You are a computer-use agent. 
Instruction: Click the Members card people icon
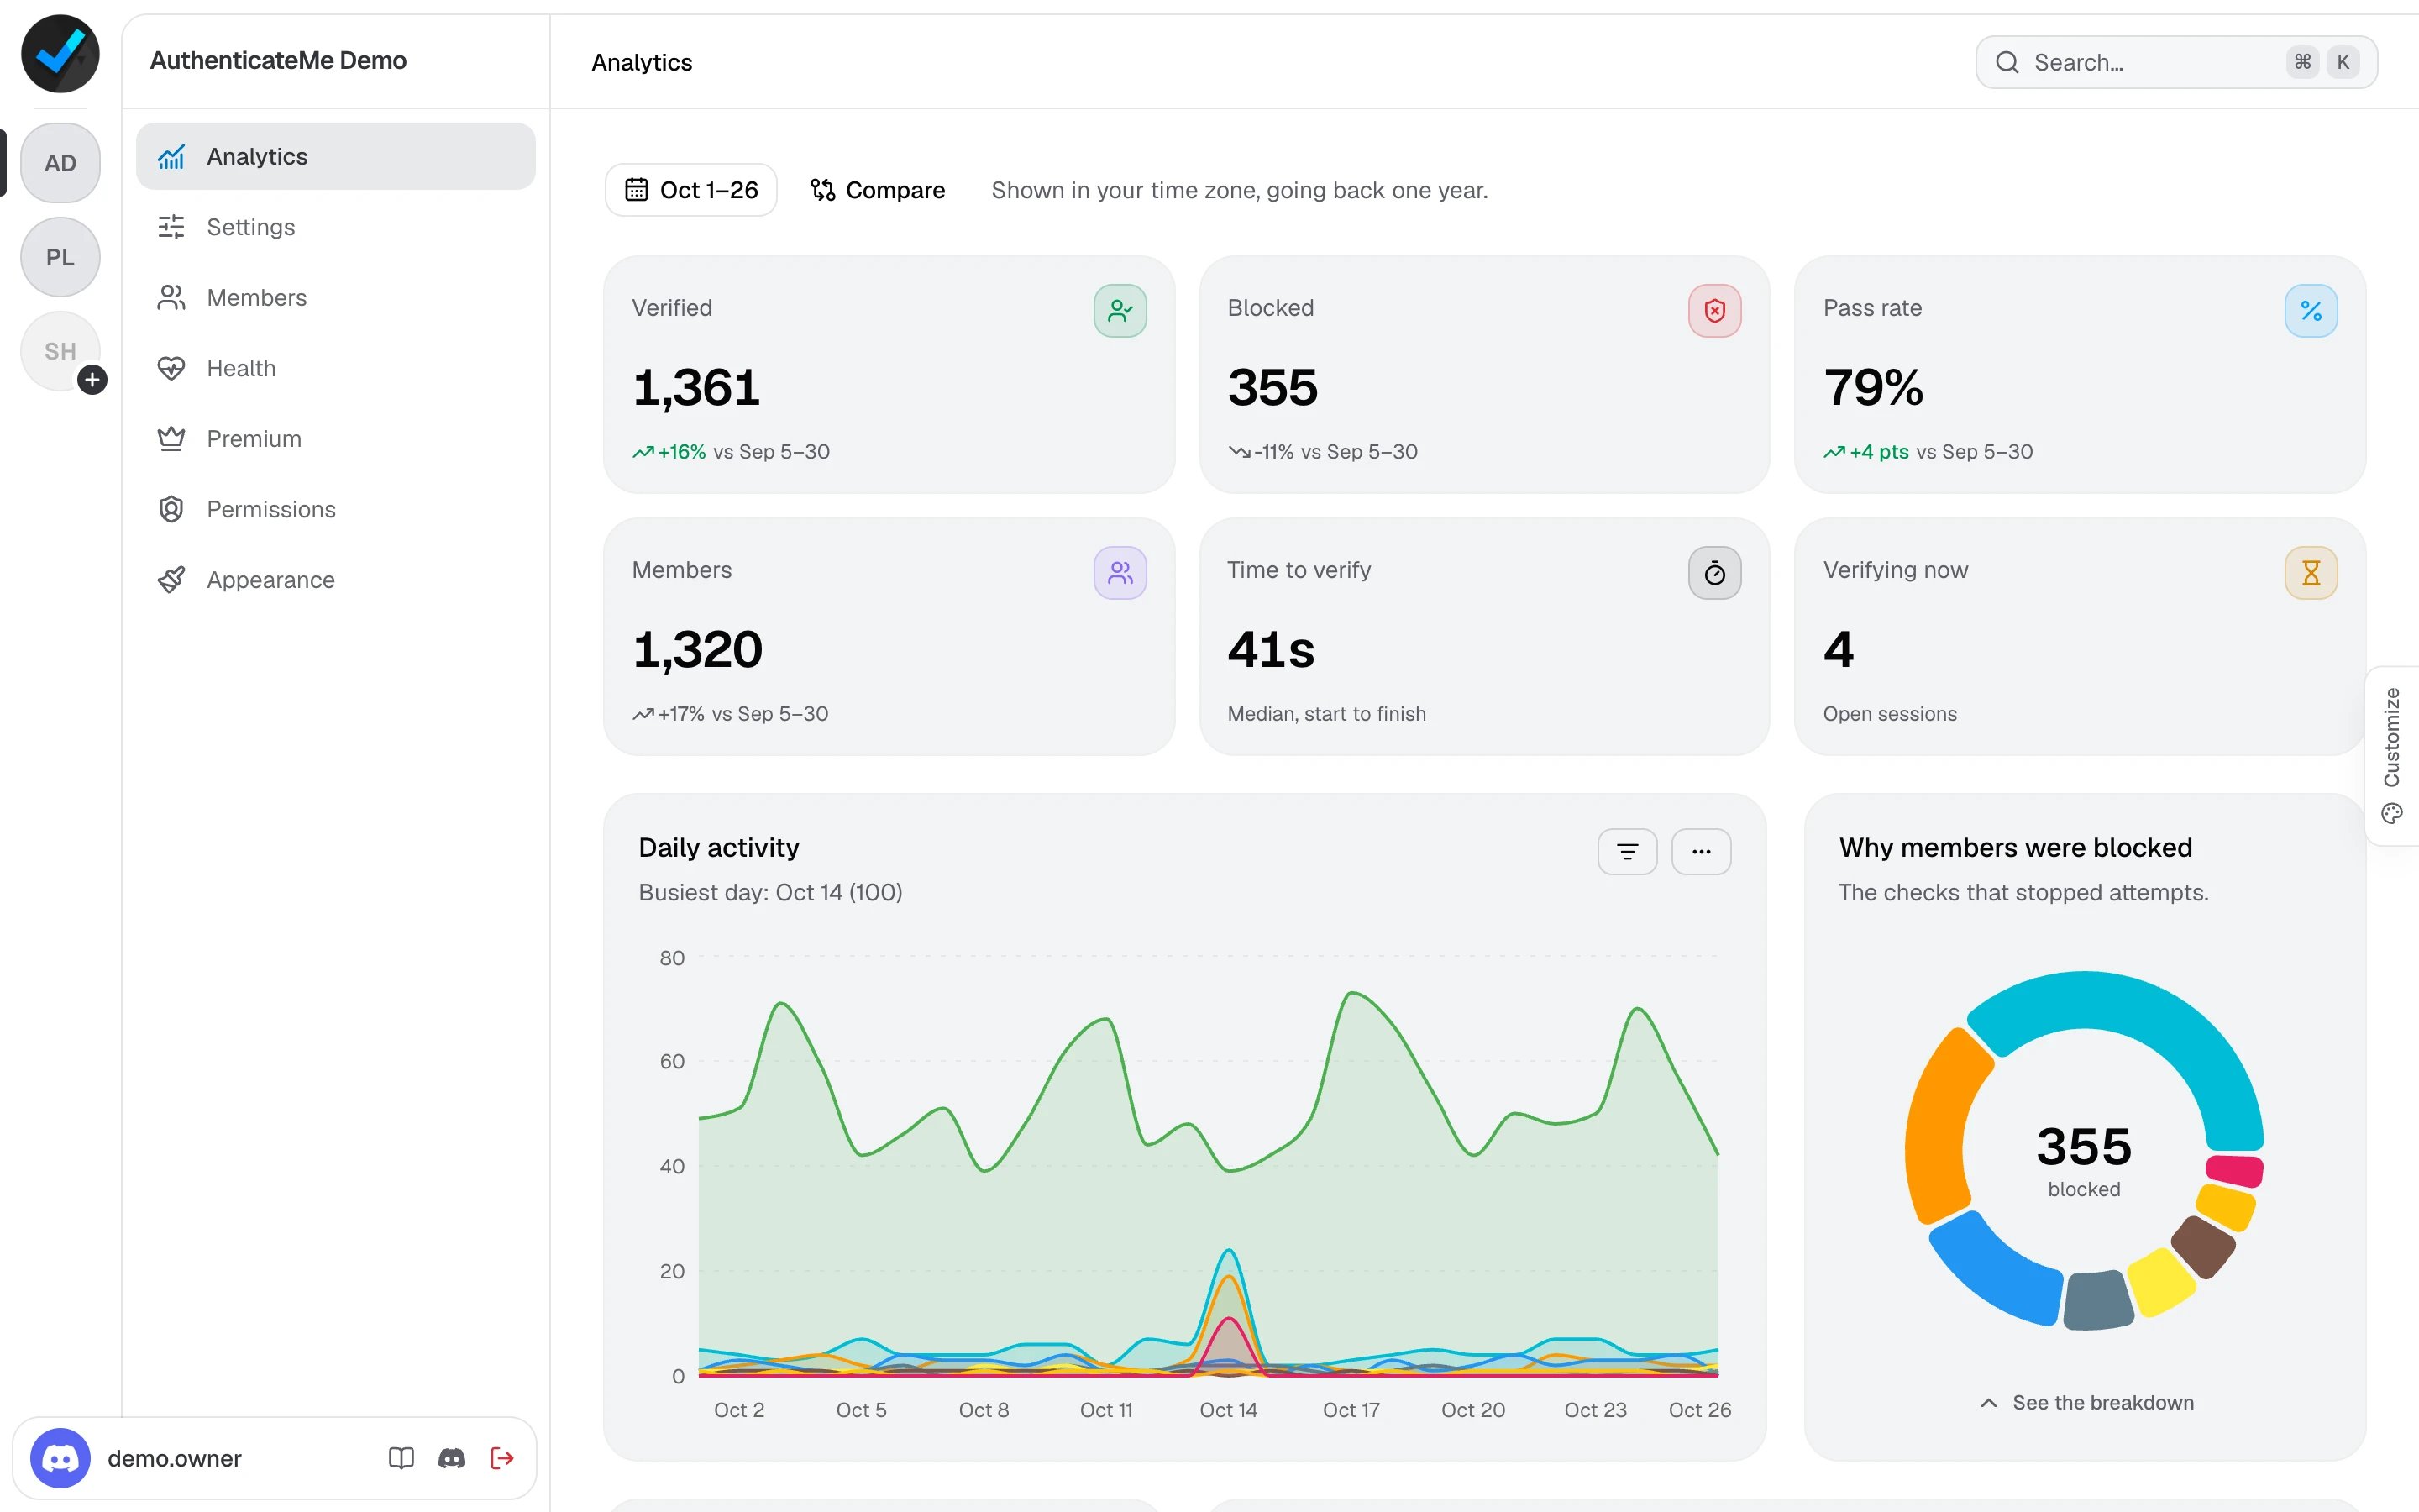(1120, 573)
